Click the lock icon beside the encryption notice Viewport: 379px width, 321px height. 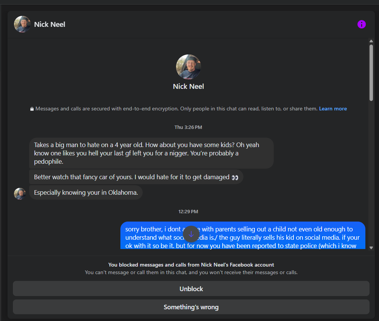click(x=32, y=109)
